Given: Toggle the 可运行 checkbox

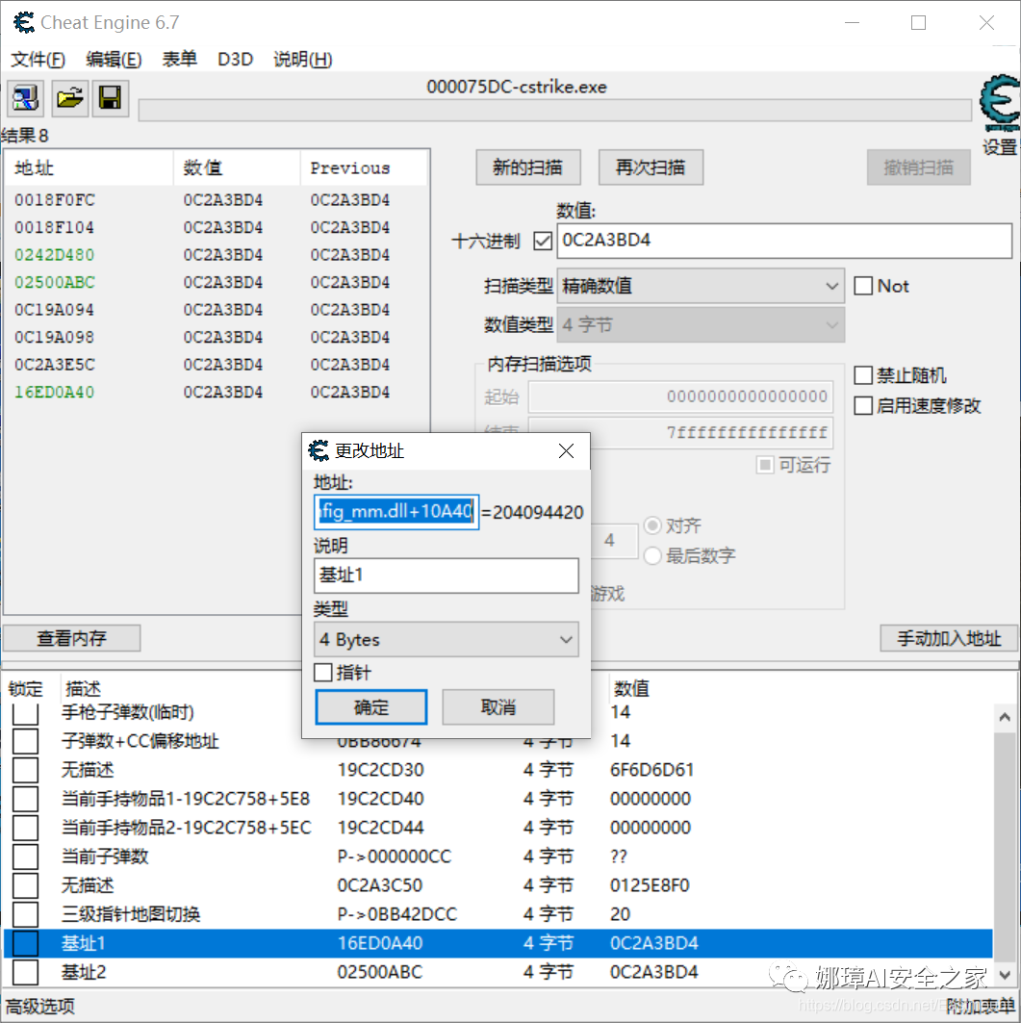Looking at the screenshot, I should point(765,465).
